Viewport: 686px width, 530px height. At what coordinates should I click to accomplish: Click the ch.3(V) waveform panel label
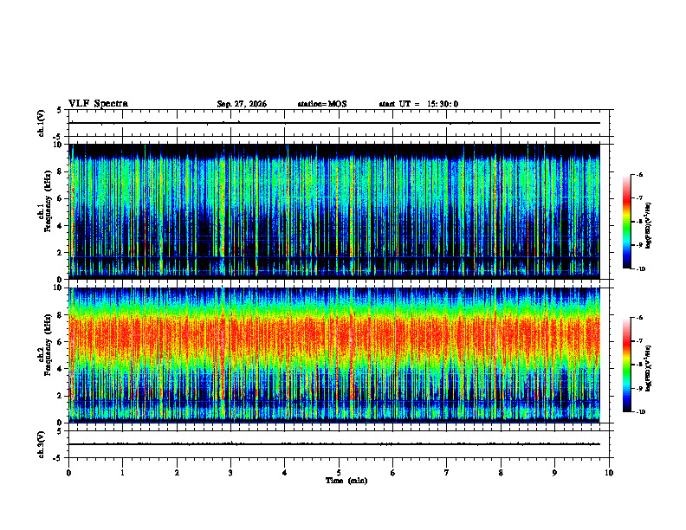(x=41, y=444)
